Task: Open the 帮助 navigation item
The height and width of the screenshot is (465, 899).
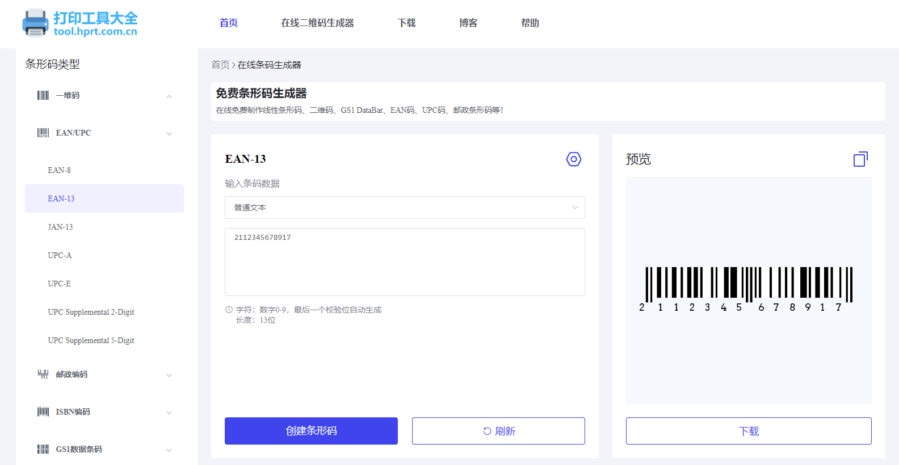Action: (530, 23)
